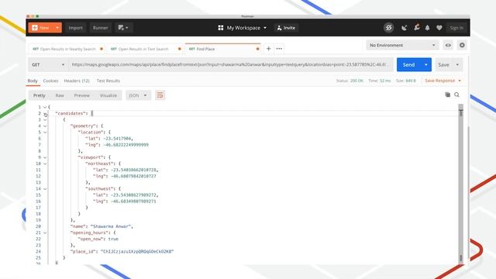Click the environment quick look eye icon
The width and height of the screenshot is (496, 279).
pyautogui.click(x=448, y=45)
